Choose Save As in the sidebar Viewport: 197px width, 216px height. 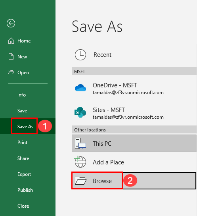(x=25, y=126)
